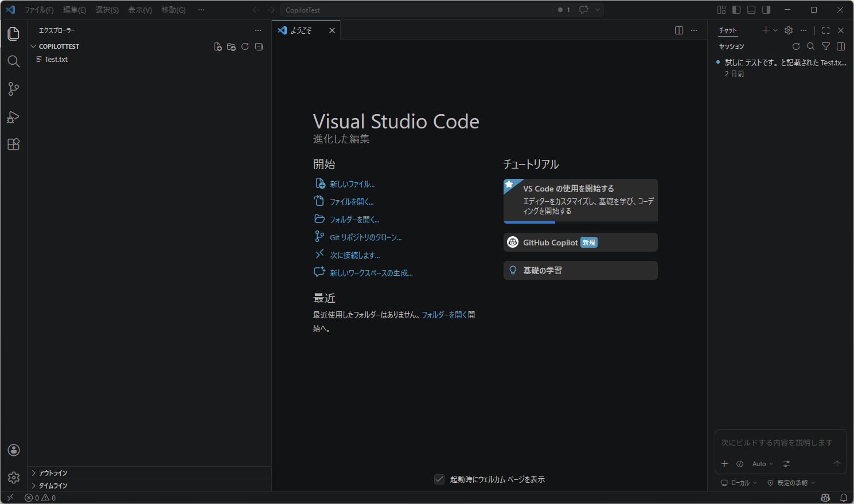This screenshot has height=504, width=854.
Task: Click the Git リポジトリのクローン link
Action: (365, 237)
